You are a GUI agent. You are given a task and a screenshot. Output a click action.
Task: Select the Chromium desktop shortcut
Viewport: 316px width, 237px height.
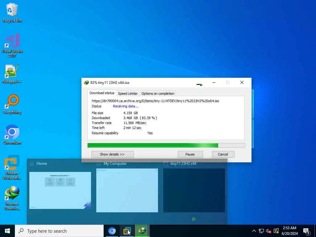(x=12, y=135)
